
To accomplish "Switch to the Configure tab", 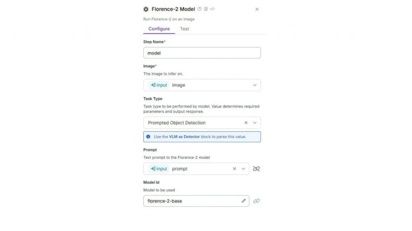I will (x=159, y=29).
